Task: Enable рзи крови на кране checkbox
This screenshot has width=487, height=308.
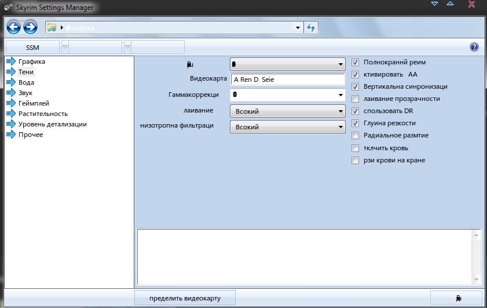Action: click(x=355, y=160)
